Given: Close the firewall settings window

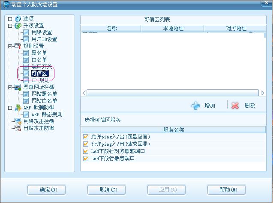Looking at the screenshot, I should point(266,3).
